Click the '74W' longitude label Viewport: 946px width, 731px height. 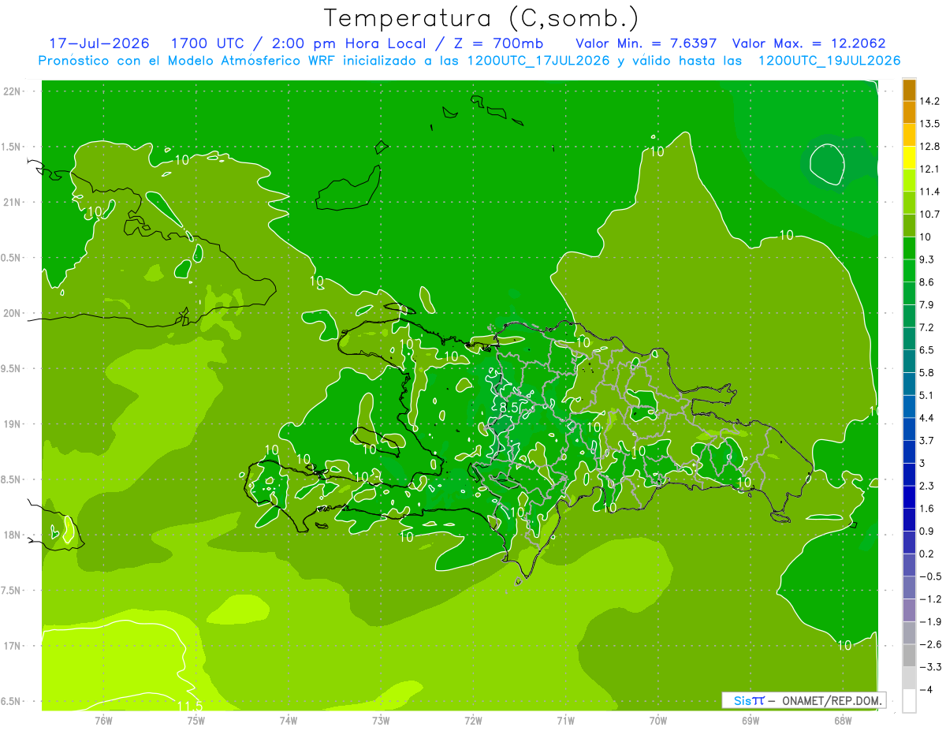[289, 720]
